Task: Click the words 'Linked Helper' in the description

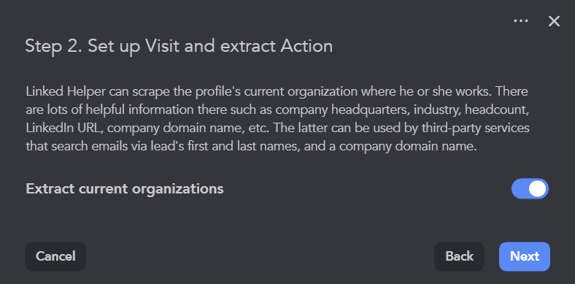Action: click(66, 91)
